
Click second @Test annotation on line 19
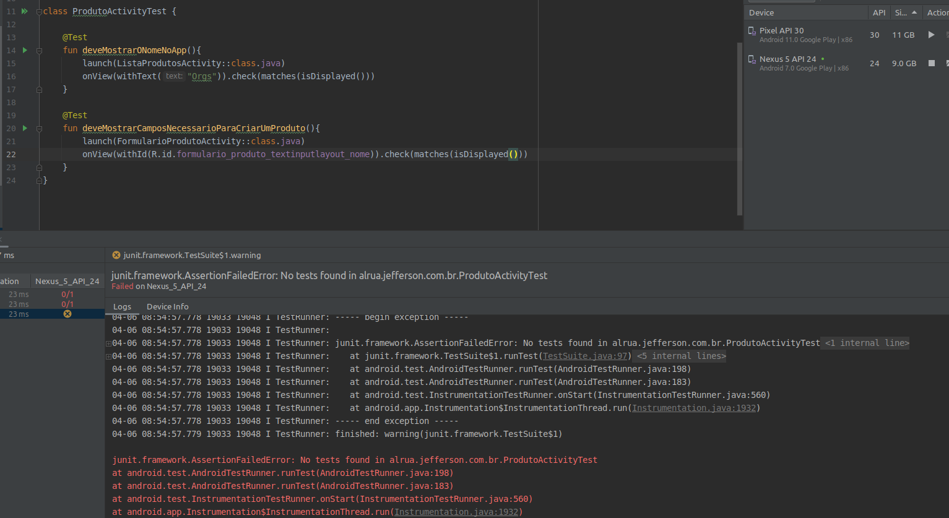click(75, 115)
